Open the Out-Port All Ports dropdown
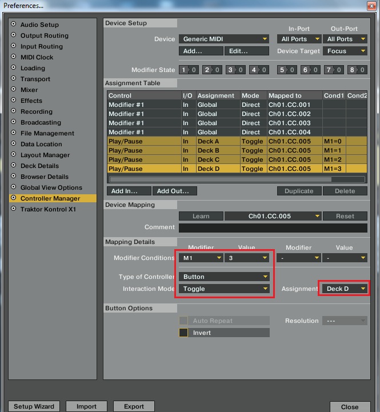This screenshot has height=412, width=380. 345,39
